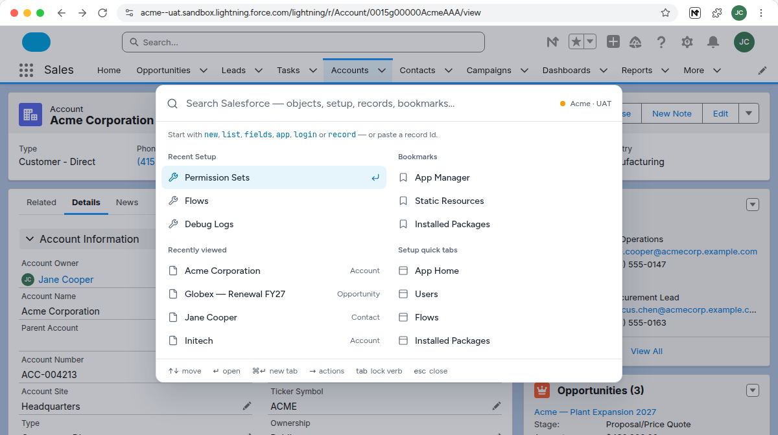Open the Users setup quick tab
778x435 pixels.
[x=504, y=294]
